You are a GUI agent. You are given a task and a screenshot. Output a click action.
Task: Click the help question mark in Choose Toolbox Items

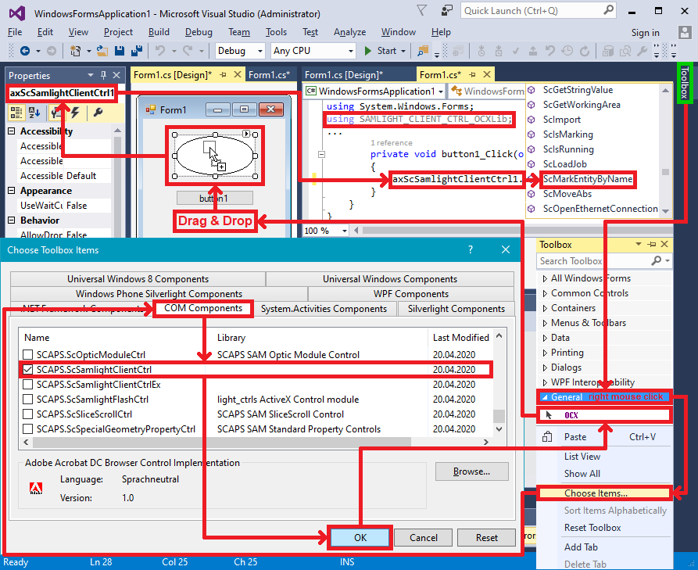(471, 250)
